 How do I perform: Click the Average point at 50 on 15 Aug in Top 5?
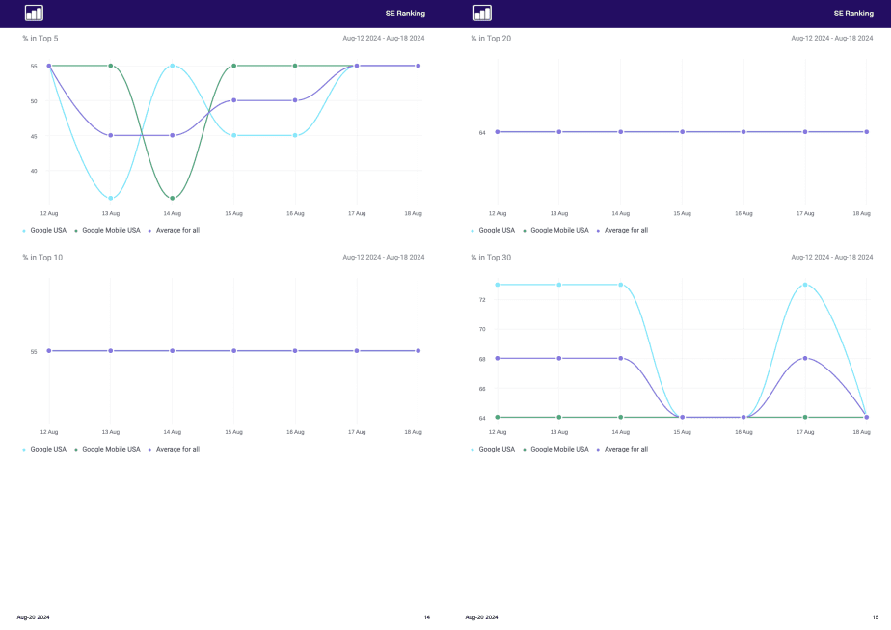pos(233,100)
